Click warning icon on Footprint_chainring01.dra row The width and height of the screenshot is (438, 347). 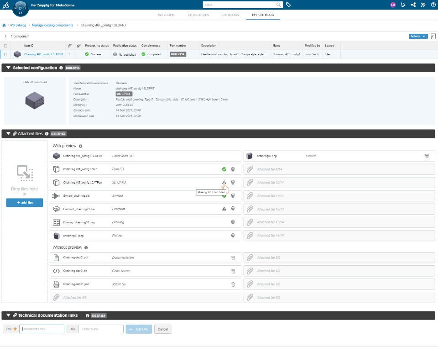(x=224, y=209)
